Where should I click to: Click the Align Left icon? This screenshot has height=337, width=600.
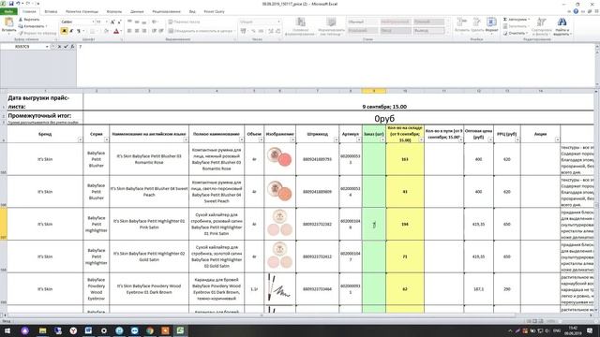click(x=129, y=31)
